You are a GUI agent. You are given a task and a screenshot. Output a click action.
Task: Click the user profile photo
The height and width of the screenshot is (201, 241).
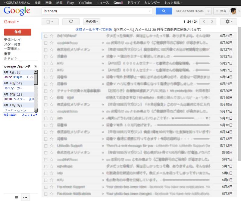point(233,11)
